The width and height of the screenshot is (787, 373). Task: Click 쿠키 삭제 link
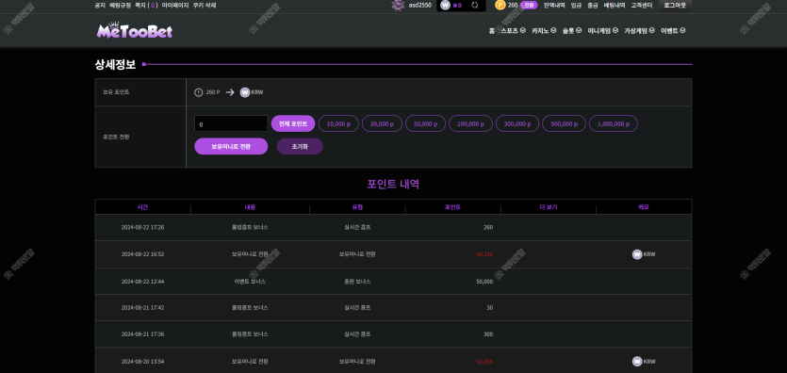(205, 6)
